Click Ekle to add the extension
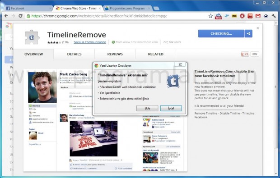280x178 pixels. [147, 108]
